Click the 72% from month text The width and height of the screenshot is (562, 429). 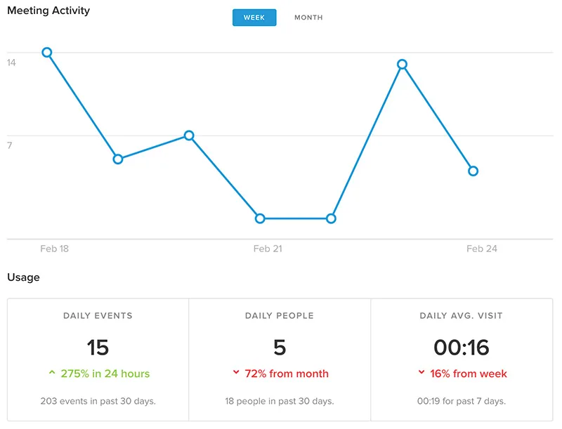[287, 374]
